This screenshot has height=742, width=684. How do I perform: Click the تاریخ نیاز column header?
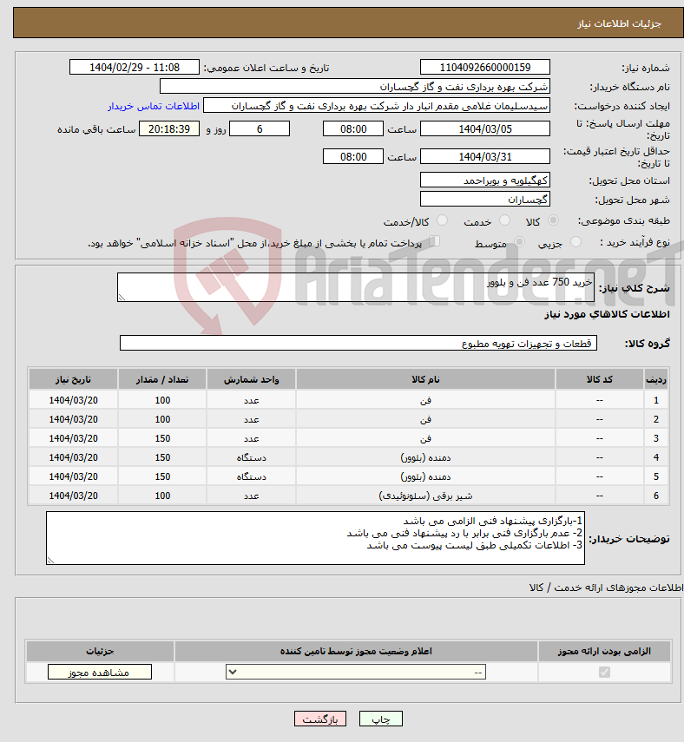(x=74, y=379)
